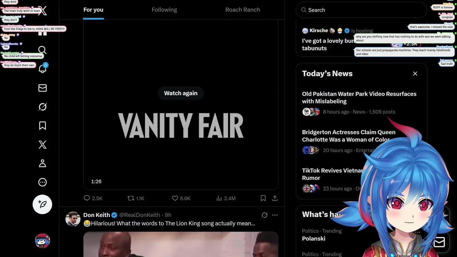Repost the Vanity Fair video post
This screenshot has width=457, height=257.
point(136,198)
